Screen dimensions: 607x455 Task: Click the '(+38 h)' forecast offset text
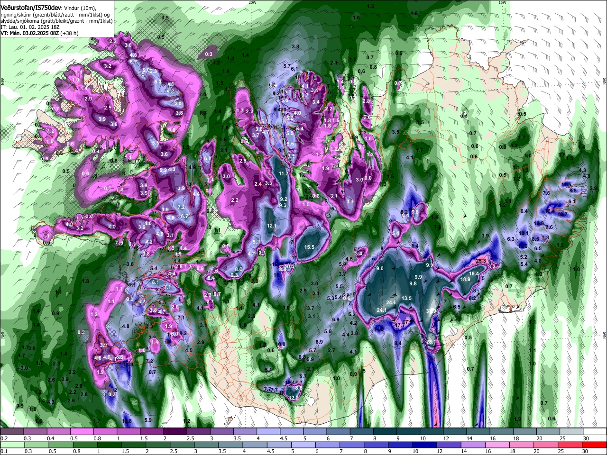tap(69, 33)
